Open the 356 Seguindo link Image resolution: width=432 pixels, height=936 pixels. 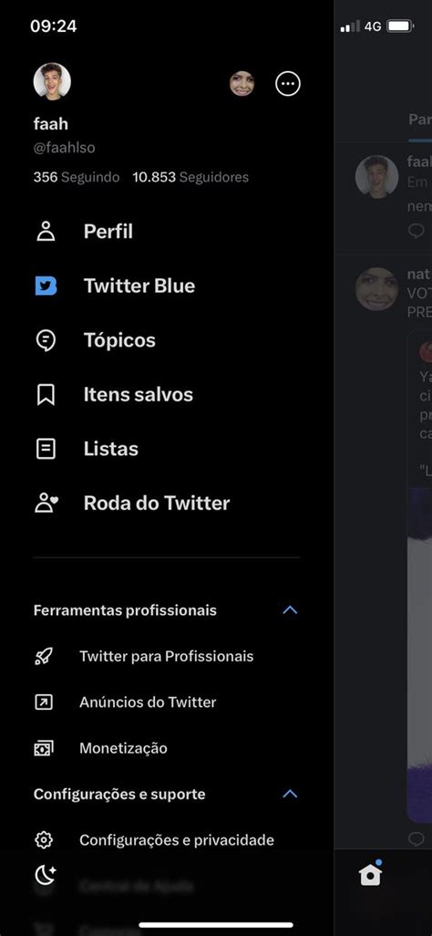point(77,177)
